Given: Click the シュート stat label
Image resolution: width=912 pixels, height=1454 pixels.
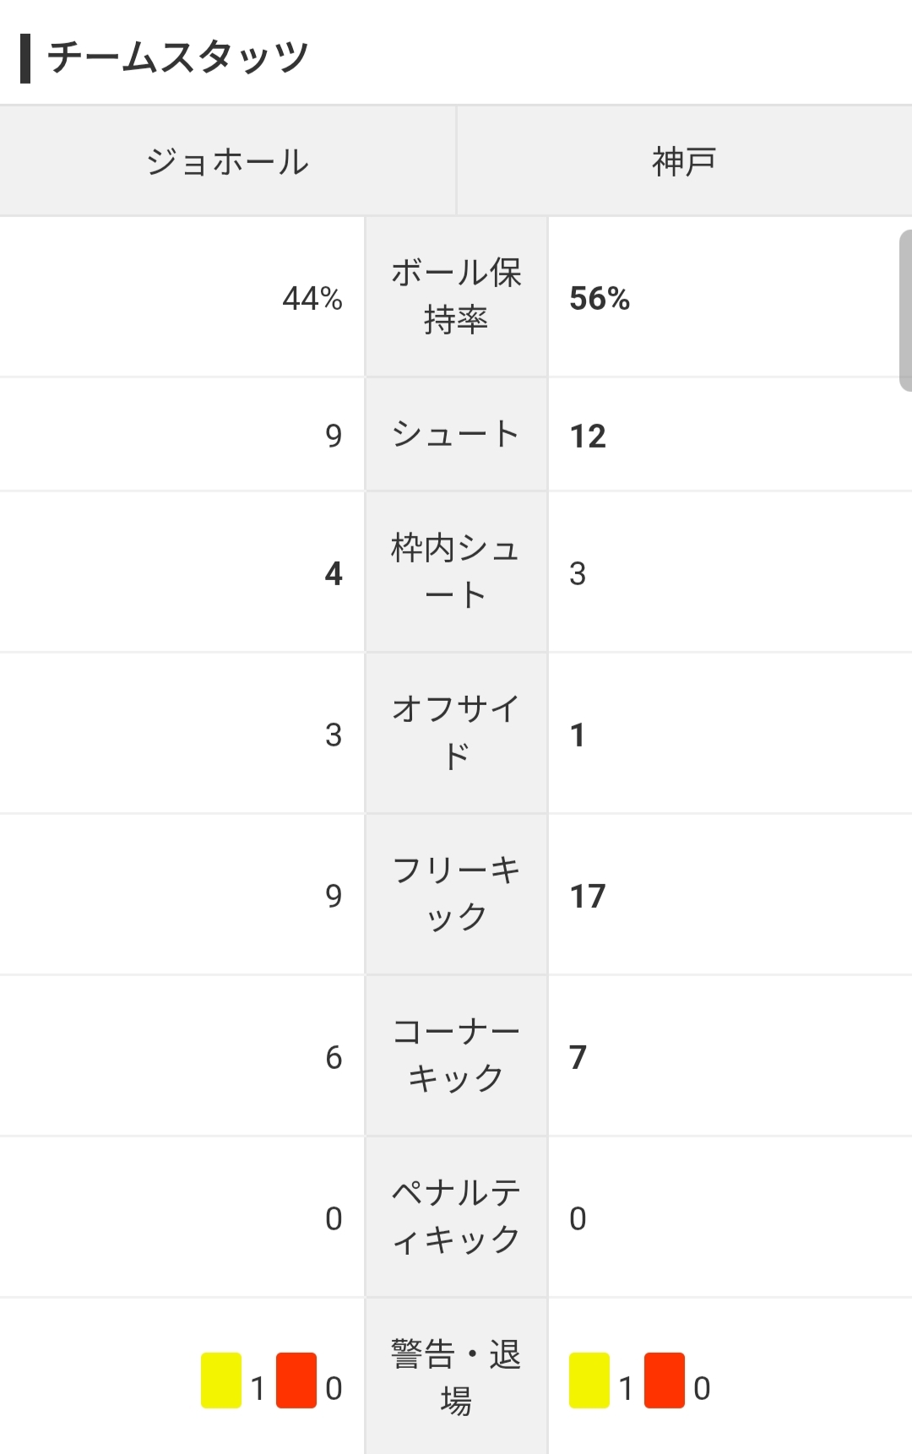Looking at the screenshot, I should [456, 435].
